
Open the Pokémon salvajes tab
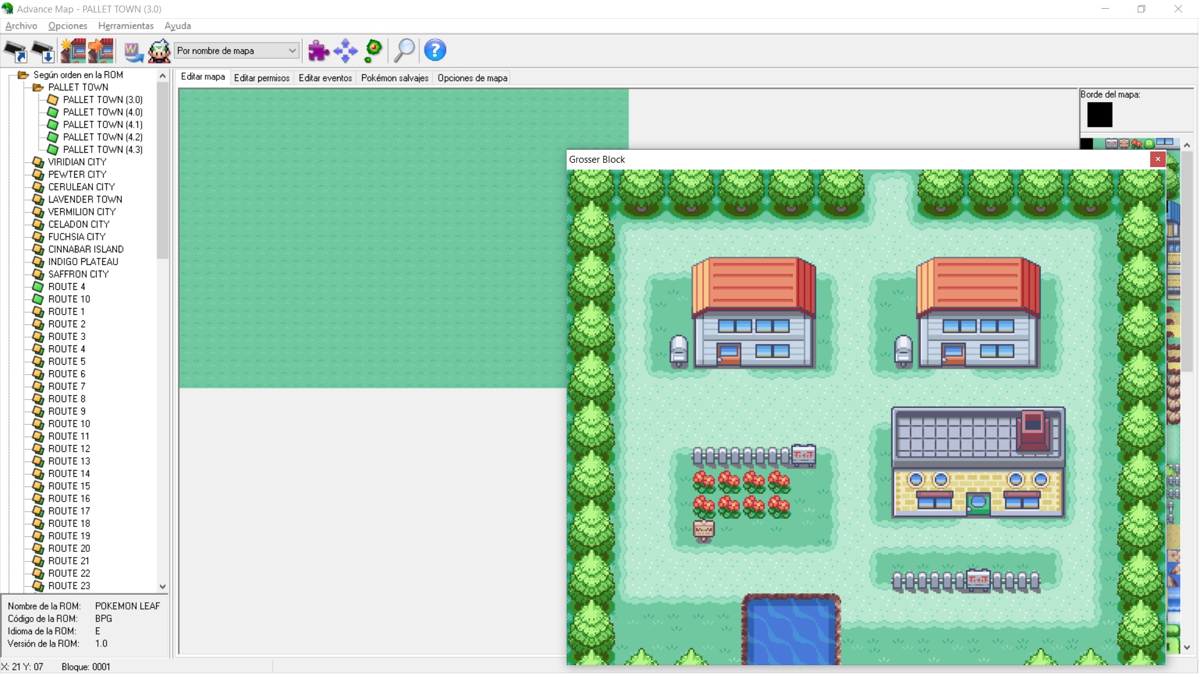pos(396,79)
